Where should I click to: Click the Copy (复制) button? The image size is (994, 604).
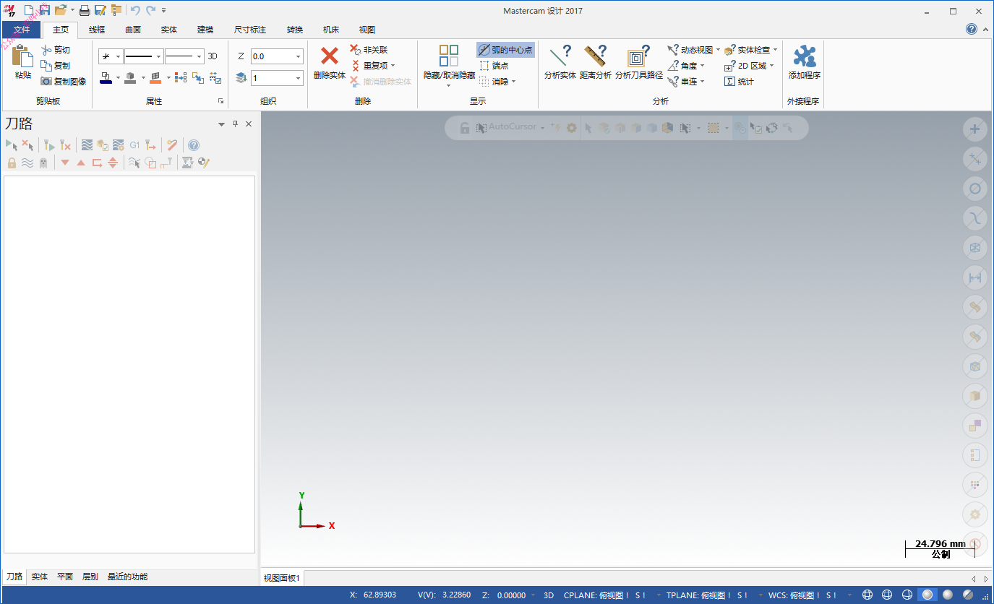point(56,66)
